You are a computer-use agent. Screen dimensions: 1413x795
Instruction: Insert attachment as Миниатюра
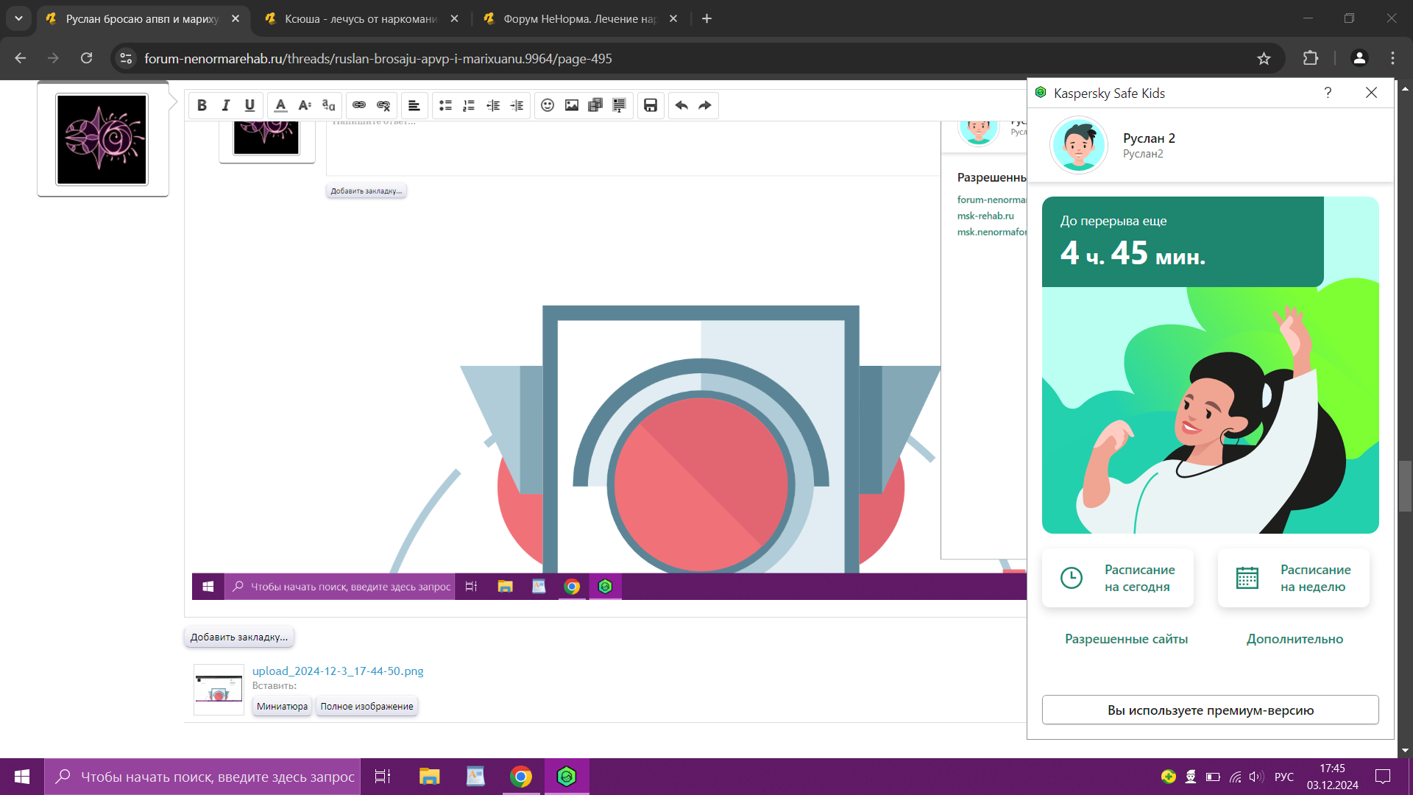coord(282,706)
